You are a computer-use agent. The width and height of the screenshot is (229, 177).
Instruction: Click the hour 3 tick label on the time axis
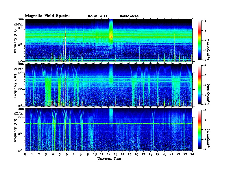(x=46, y=154)
